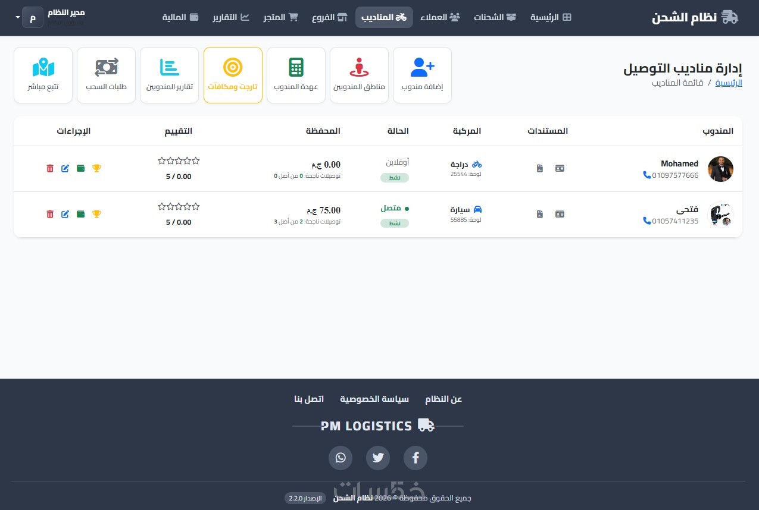Open the Facebook icon in the footer
This screenshot has height=510, width=759.
point(416,458)
